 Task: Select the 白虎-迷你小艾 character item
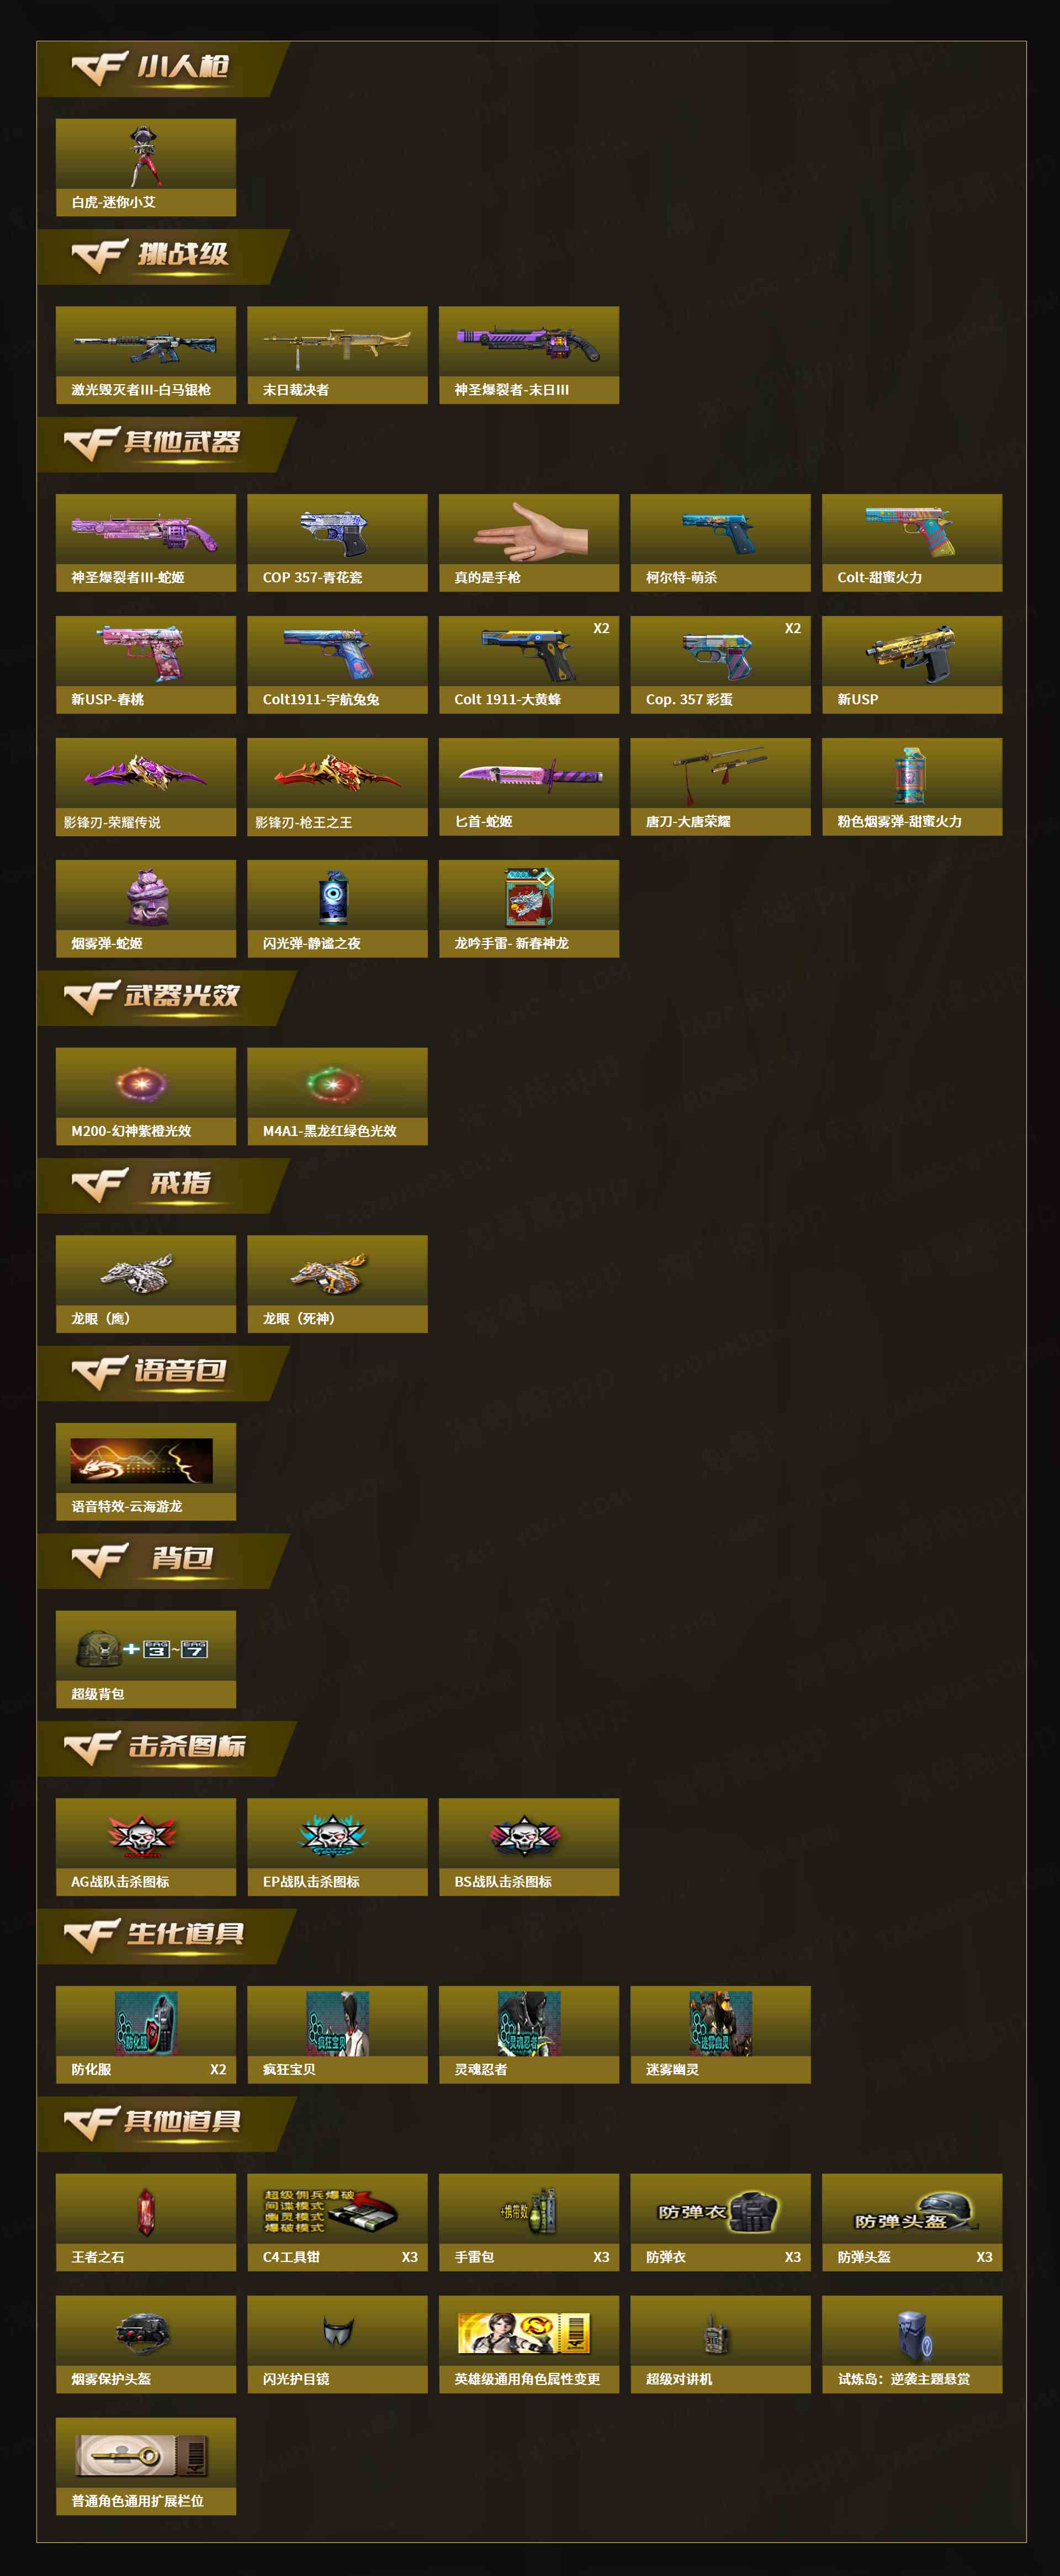(x=146, y=167)
